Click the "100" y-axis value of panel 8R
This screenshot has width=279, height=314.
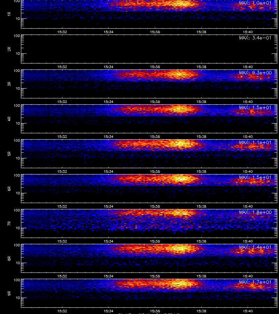17,245
